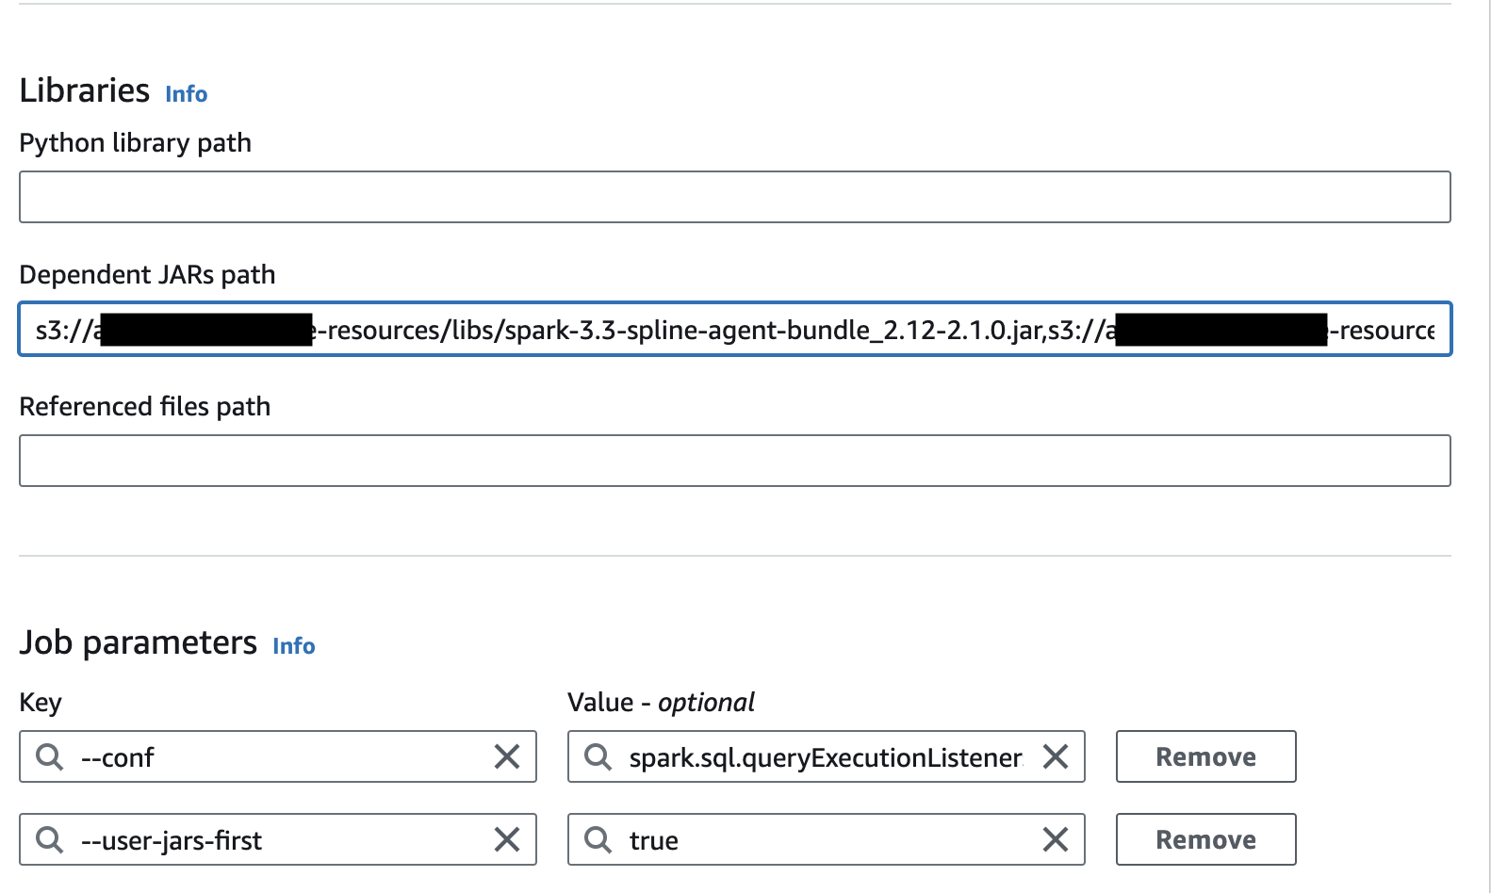Click the Python library path label

coord(136,143)
